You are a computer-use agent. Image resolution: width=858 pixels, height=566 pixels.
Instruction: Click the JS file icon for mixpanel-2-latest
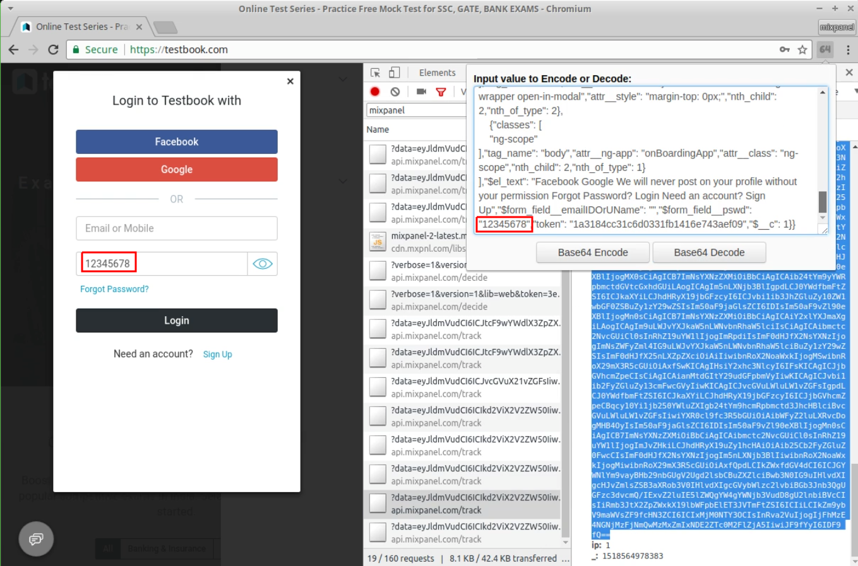tap(378, 241)
